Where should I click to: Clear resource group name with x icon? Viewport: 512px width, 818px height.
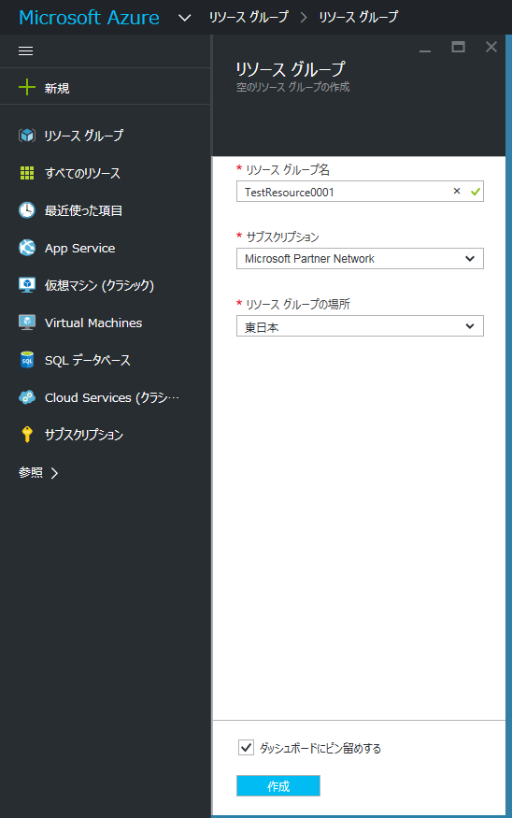pyautogui.click(x=457, y=191)
